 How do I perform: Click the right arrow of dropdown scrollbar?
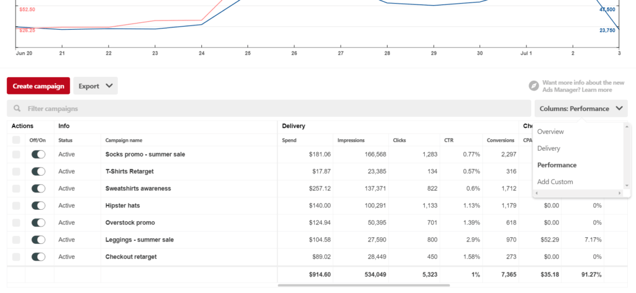619,194
